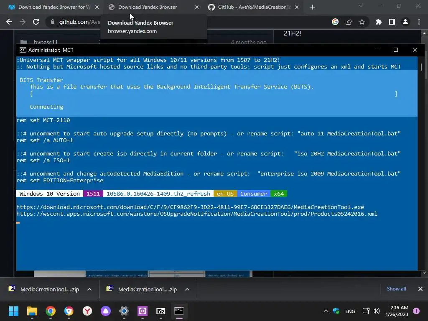Bookmark this page with the star icon
This screenshot has height=321, width=428.
pos(362,22)
